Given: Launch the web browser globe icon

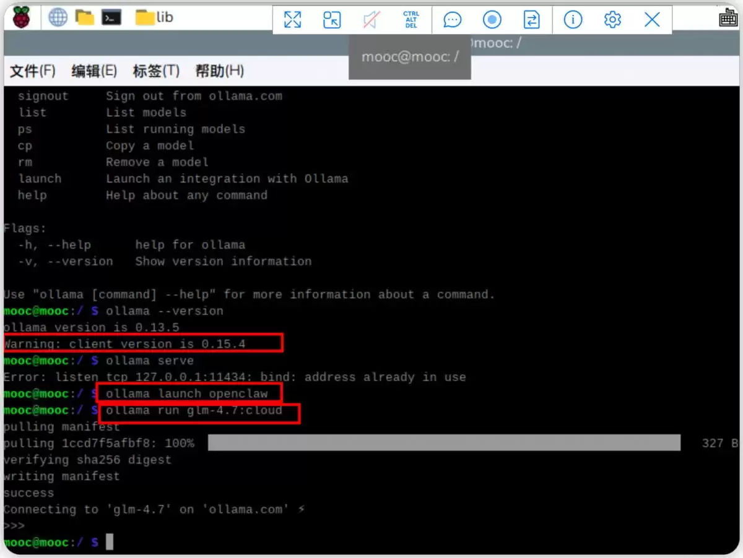Looking at the screenshot, I should [58, 18].
